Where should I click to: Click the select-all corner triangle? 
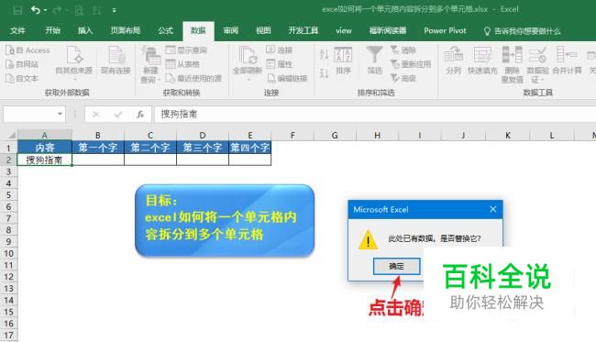[11, 136]
